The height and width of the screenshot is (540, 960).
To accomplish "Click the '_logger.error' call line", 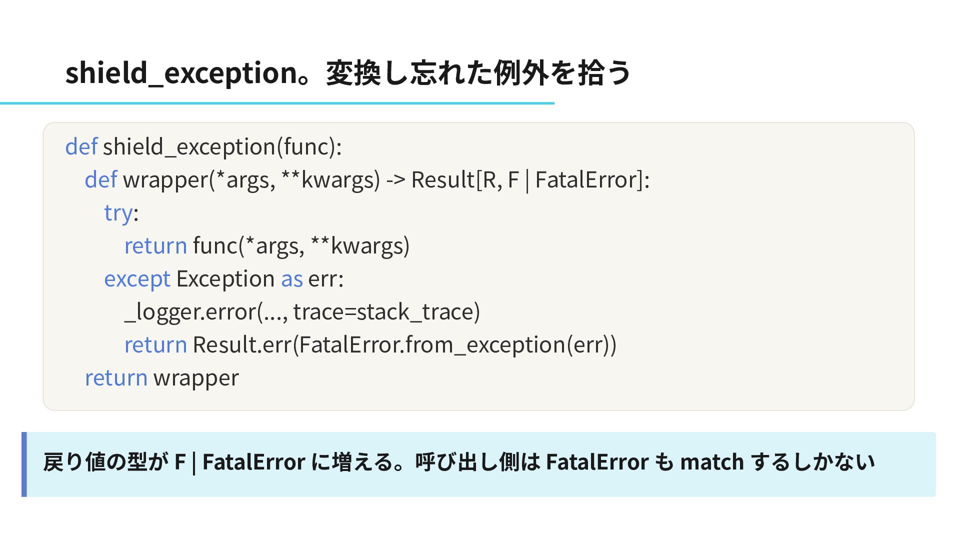I will coord(302,311).
